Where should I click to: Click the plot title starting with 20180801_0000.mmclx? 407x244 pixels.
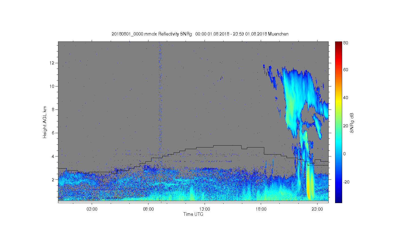click(x=200, y=34)
